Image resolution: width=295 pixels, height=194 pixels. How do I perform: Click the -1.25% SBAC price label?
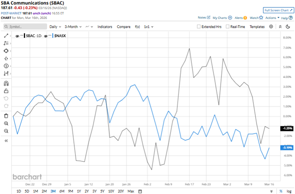[287, 128]
